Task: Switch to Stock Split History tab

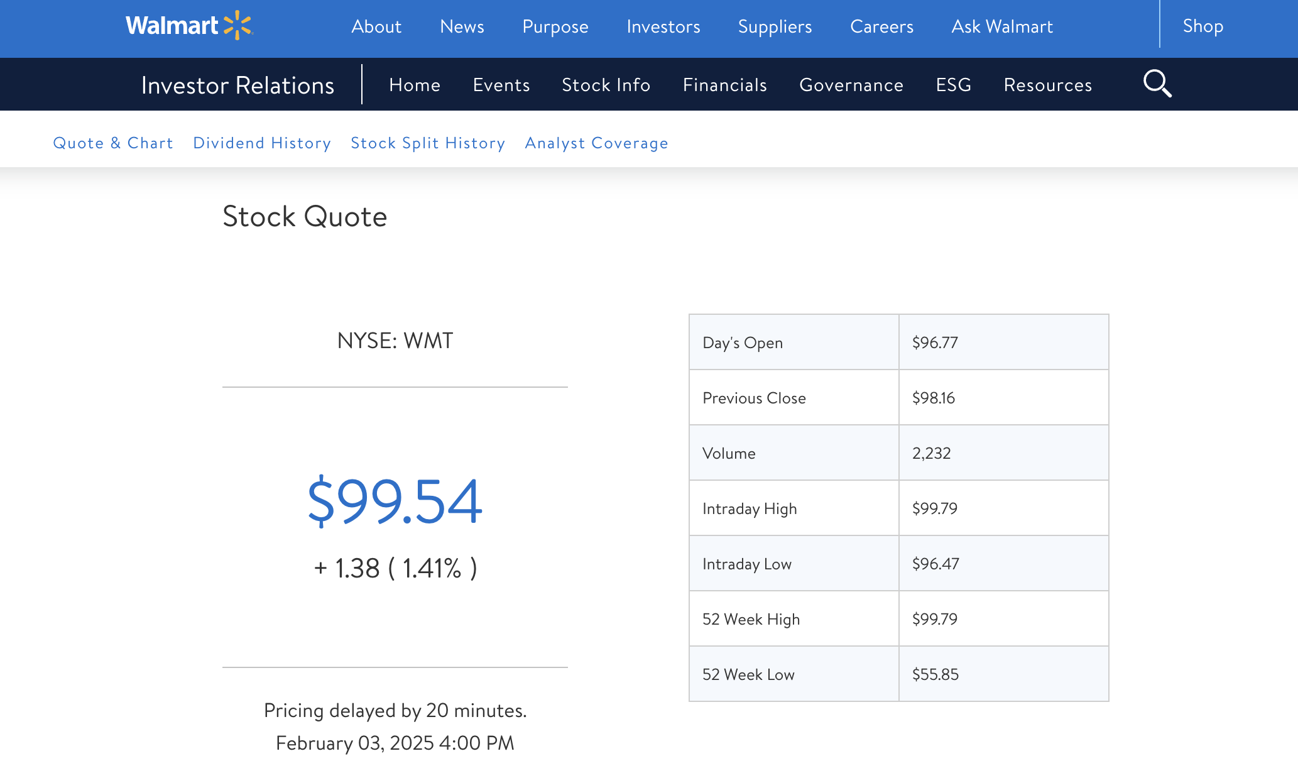Action: [x=428, y=143]
